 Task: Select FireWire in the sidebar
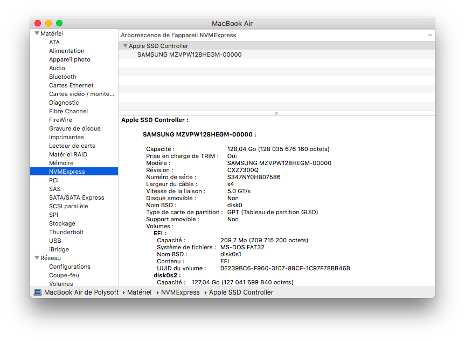pos(60,120)
